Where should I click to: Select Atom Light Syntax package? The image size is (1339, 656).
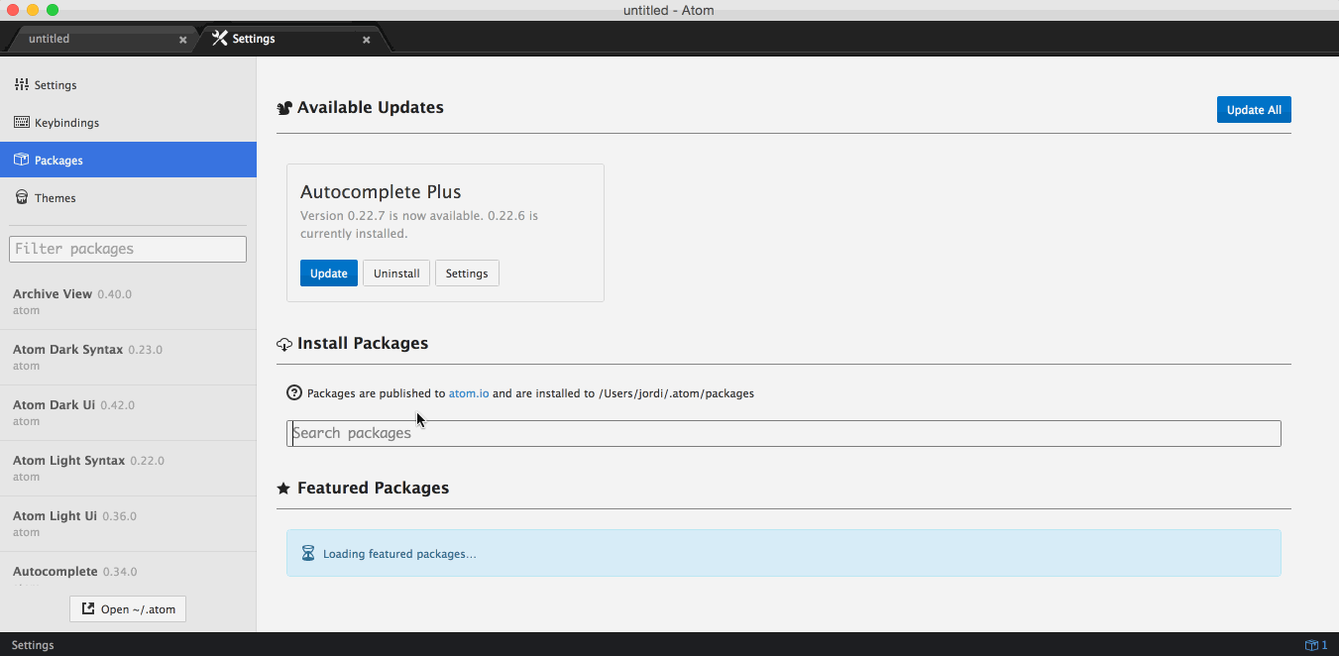tap(128, 469)
